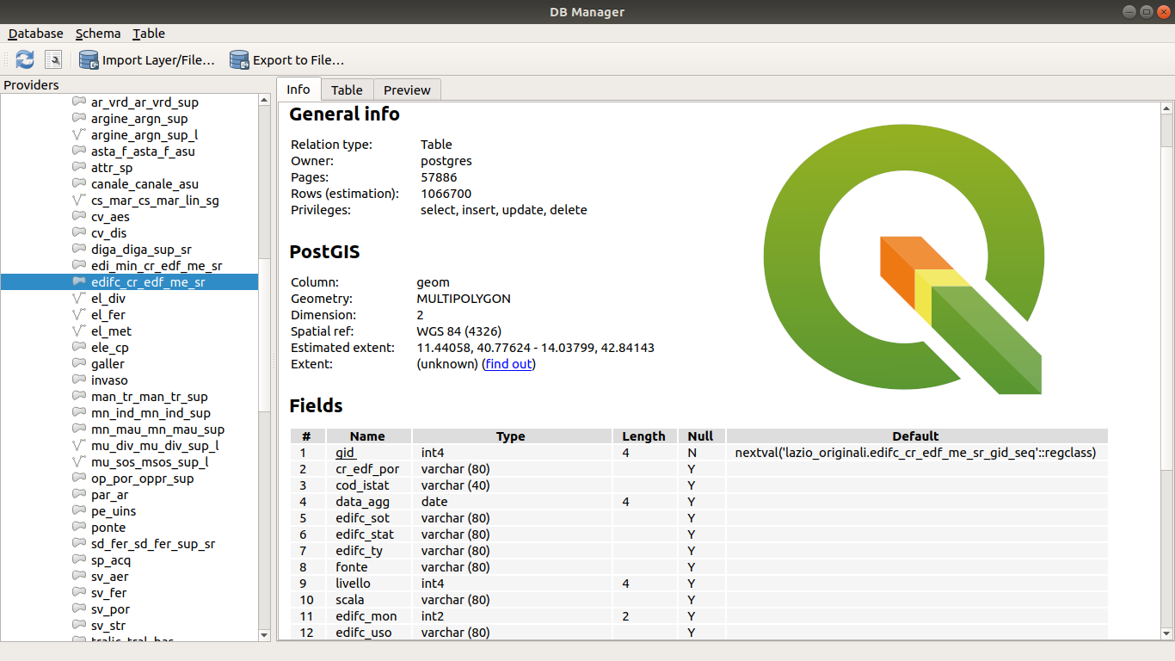Viewport: 1175px width, 661px height.
Task: Open the Table menu
Action: point(149,34)
